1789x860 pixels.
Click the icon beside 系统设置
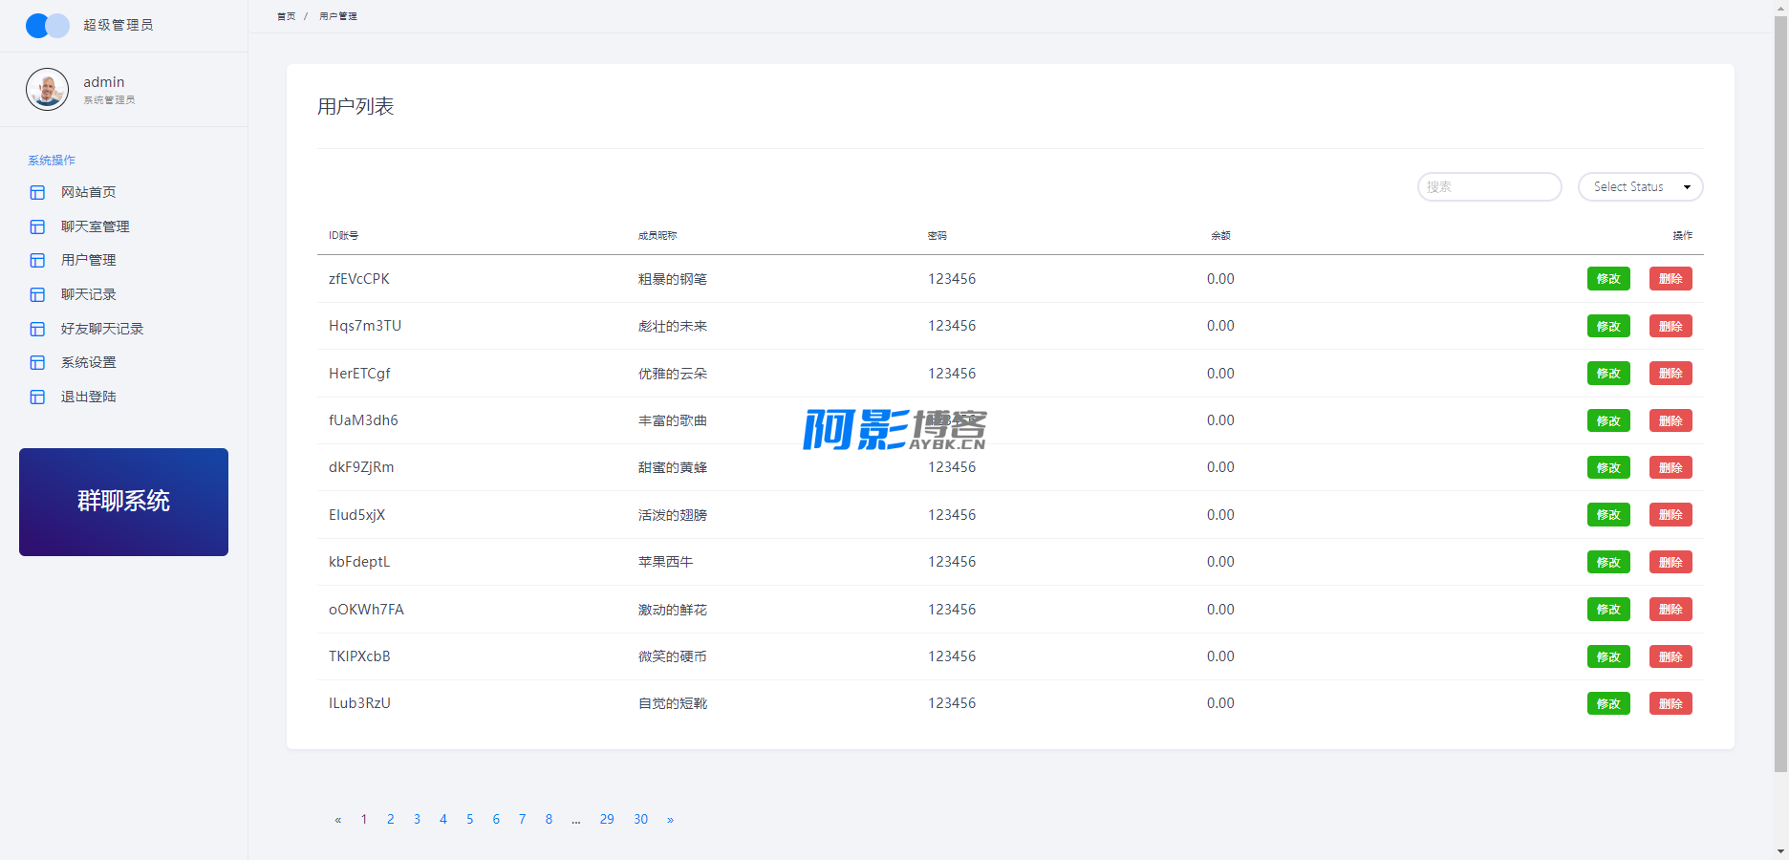click(37, 363)
